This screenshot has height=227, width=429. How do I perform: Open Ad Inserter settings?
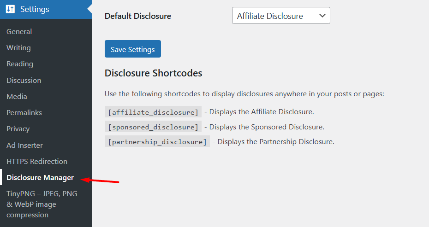(24, 146)
